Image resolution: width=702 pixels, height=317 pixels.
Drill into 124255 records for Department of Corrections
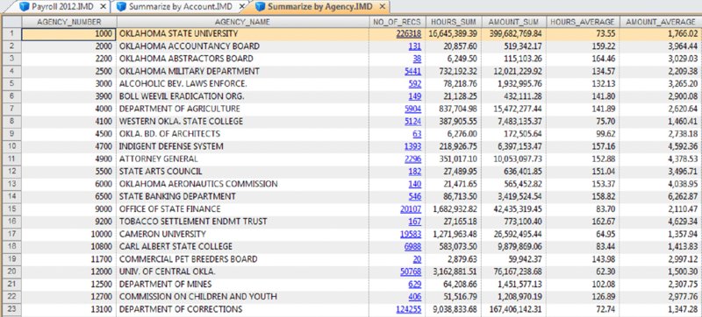[x=408, y=309]
